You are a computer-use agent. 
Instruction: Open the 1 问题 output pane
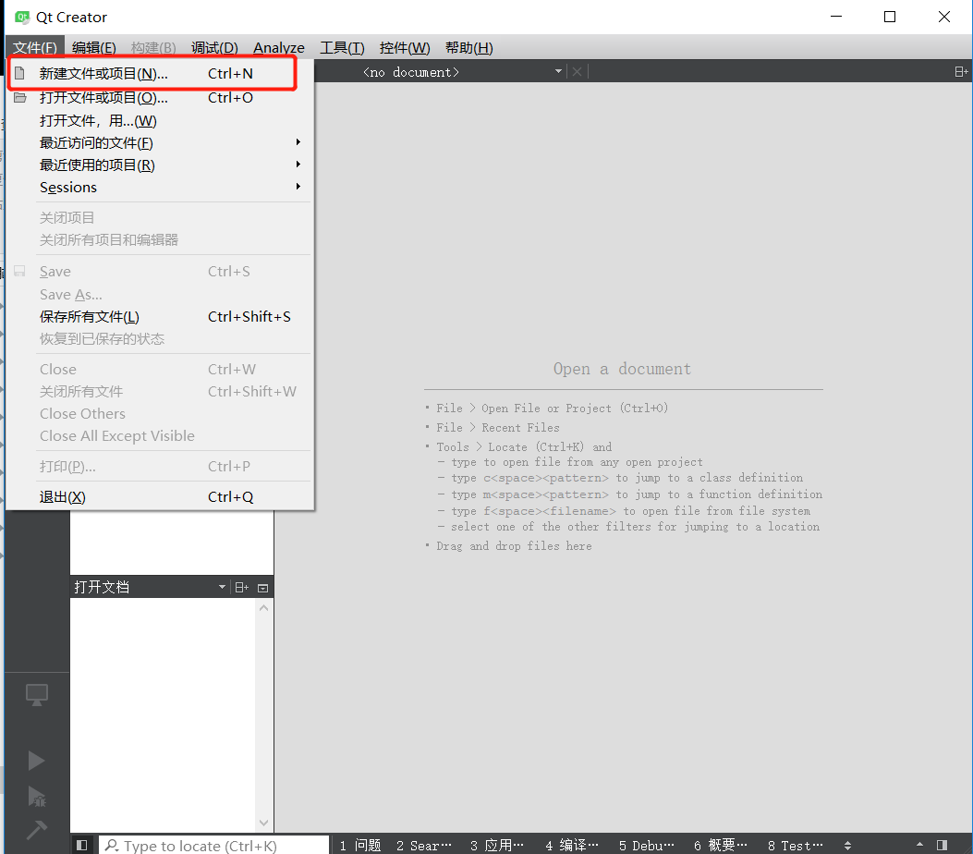click(x=360, y=846)
